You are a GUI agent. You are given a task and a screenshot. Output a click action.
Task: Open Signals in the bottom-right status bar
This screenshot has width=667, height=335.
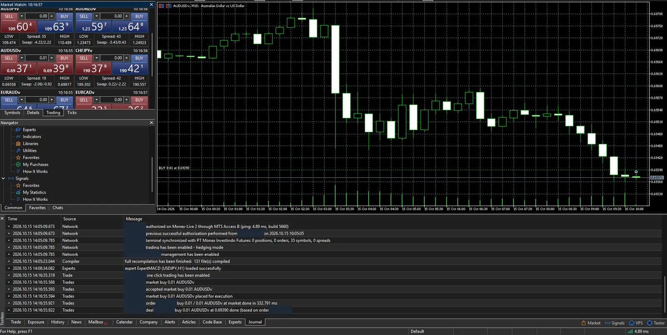click(x=614, y=323)
